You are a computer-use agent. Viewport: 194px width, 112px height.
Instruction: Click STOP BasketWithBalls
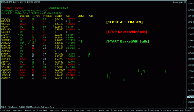click(127, 32)
